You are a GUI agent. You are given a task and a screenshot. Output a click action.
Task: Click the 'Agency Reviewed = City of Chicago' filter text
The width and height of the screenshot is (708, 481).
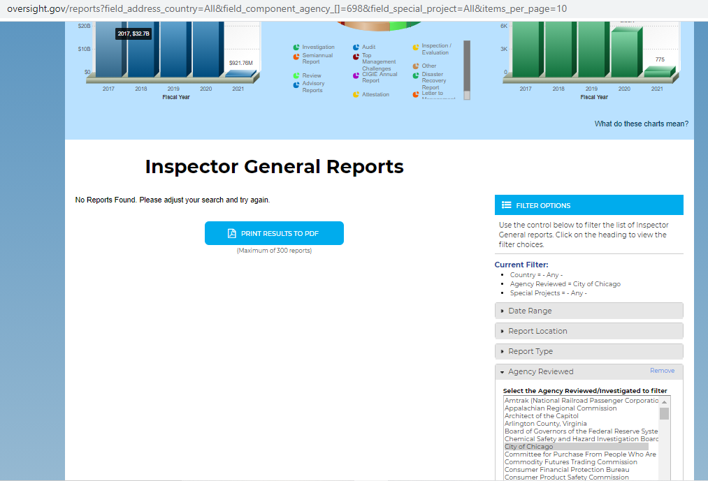point(565,284)
